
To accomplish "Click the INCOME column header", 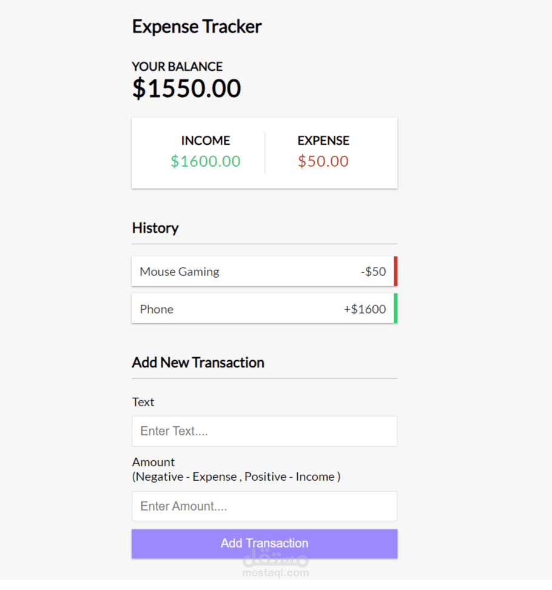I will tap(205, 140).
